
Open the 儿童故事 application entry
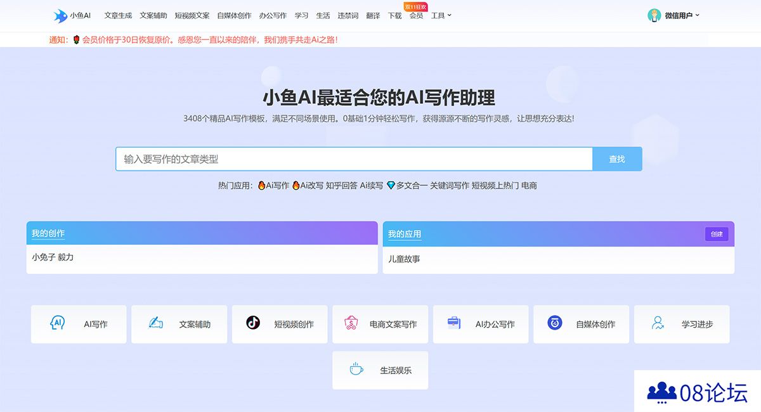click(x=404, y=259)
